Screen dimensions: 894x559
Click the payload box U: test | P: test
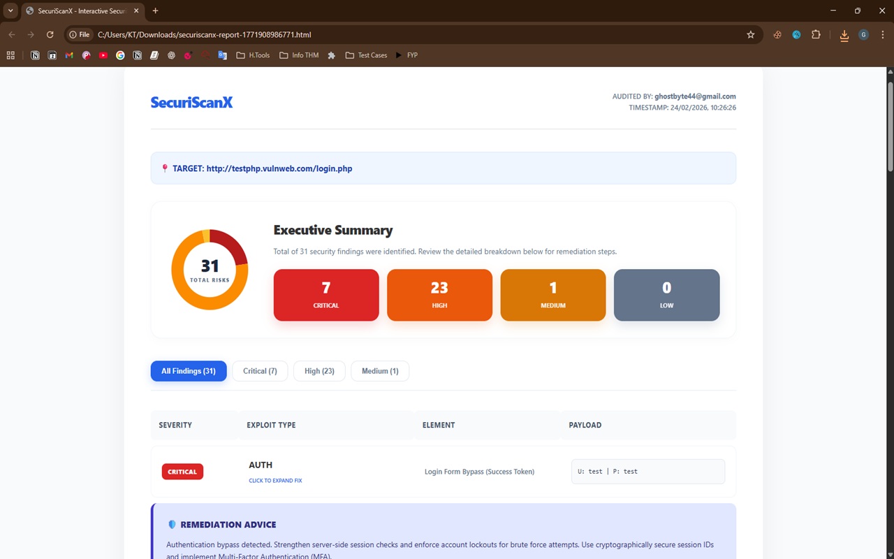point(648,472)
